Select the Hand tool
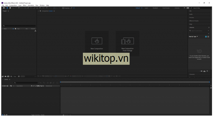The height and width of the screenshot is (116, 213). (10, 8)
